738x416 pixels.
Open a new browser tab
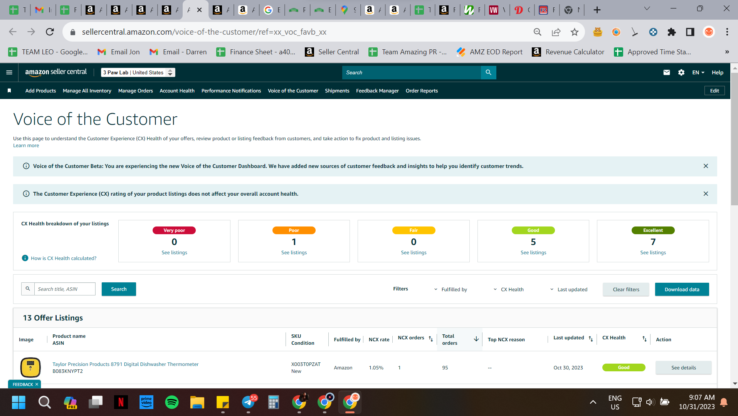coord(597,10)
